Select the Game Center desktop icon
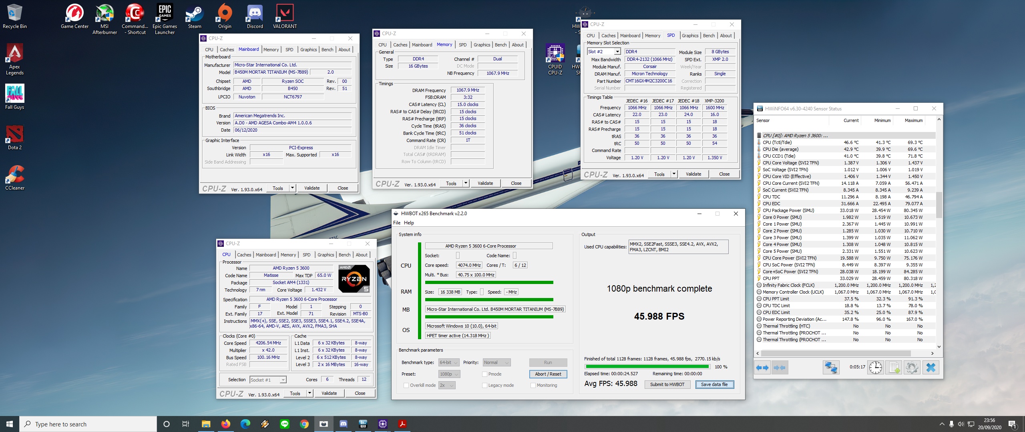The image size is (1025, 432). [x=74, y=16]
